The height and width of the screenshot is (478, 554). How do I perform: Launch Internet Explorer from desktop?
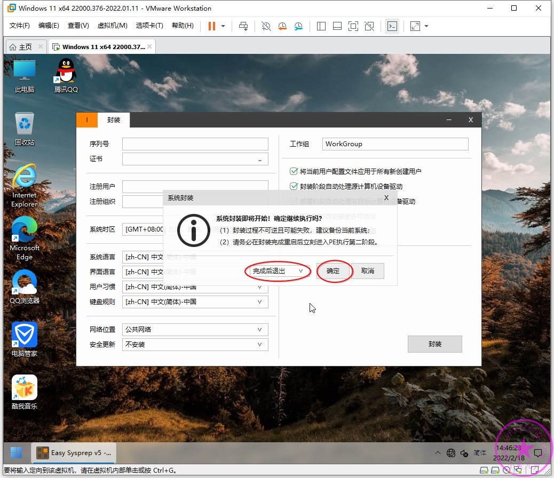coord(25,186)
